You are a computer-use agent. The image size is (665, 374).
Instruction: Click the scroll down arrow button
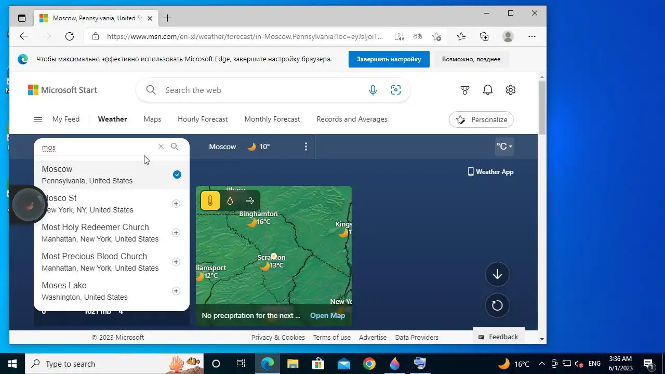pyautogui.click(x=497, y=274)
